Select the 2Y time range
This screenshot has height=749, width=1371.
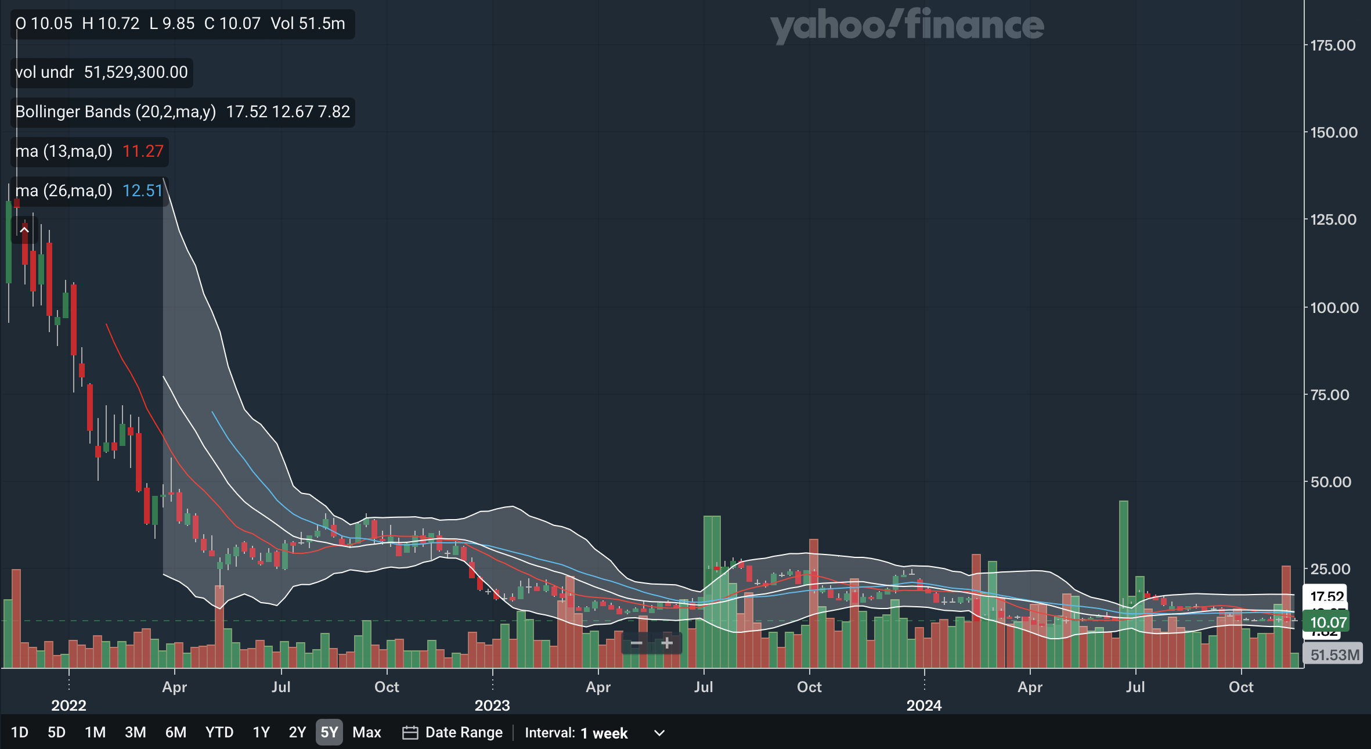(297, 733)
